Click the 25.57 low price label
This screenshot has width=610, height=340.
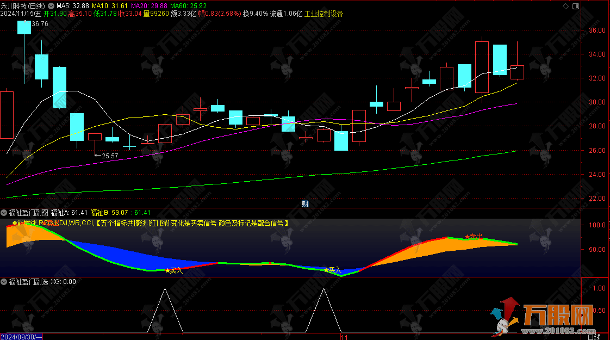tap(110, 156)
